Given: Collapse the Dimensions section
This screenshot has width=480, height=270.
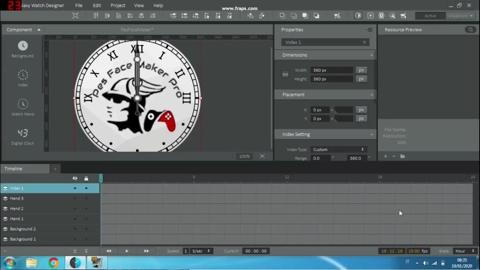Looking at the screenshot, I should (372, 55).
